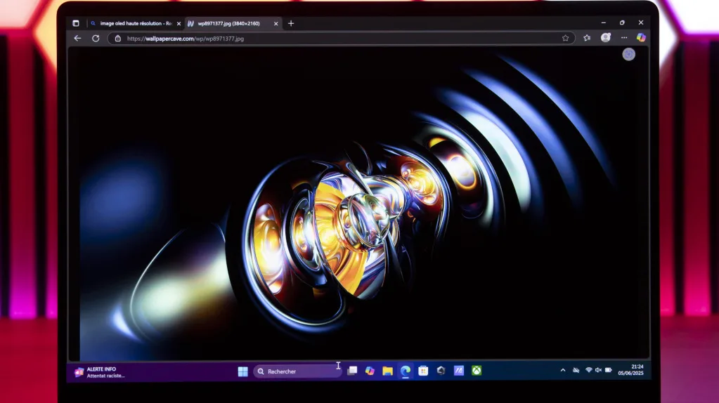This screenshot has height=403, width=719.
Task: Expand the system tray hidden icons chevron
Action: tap(562, 370)
